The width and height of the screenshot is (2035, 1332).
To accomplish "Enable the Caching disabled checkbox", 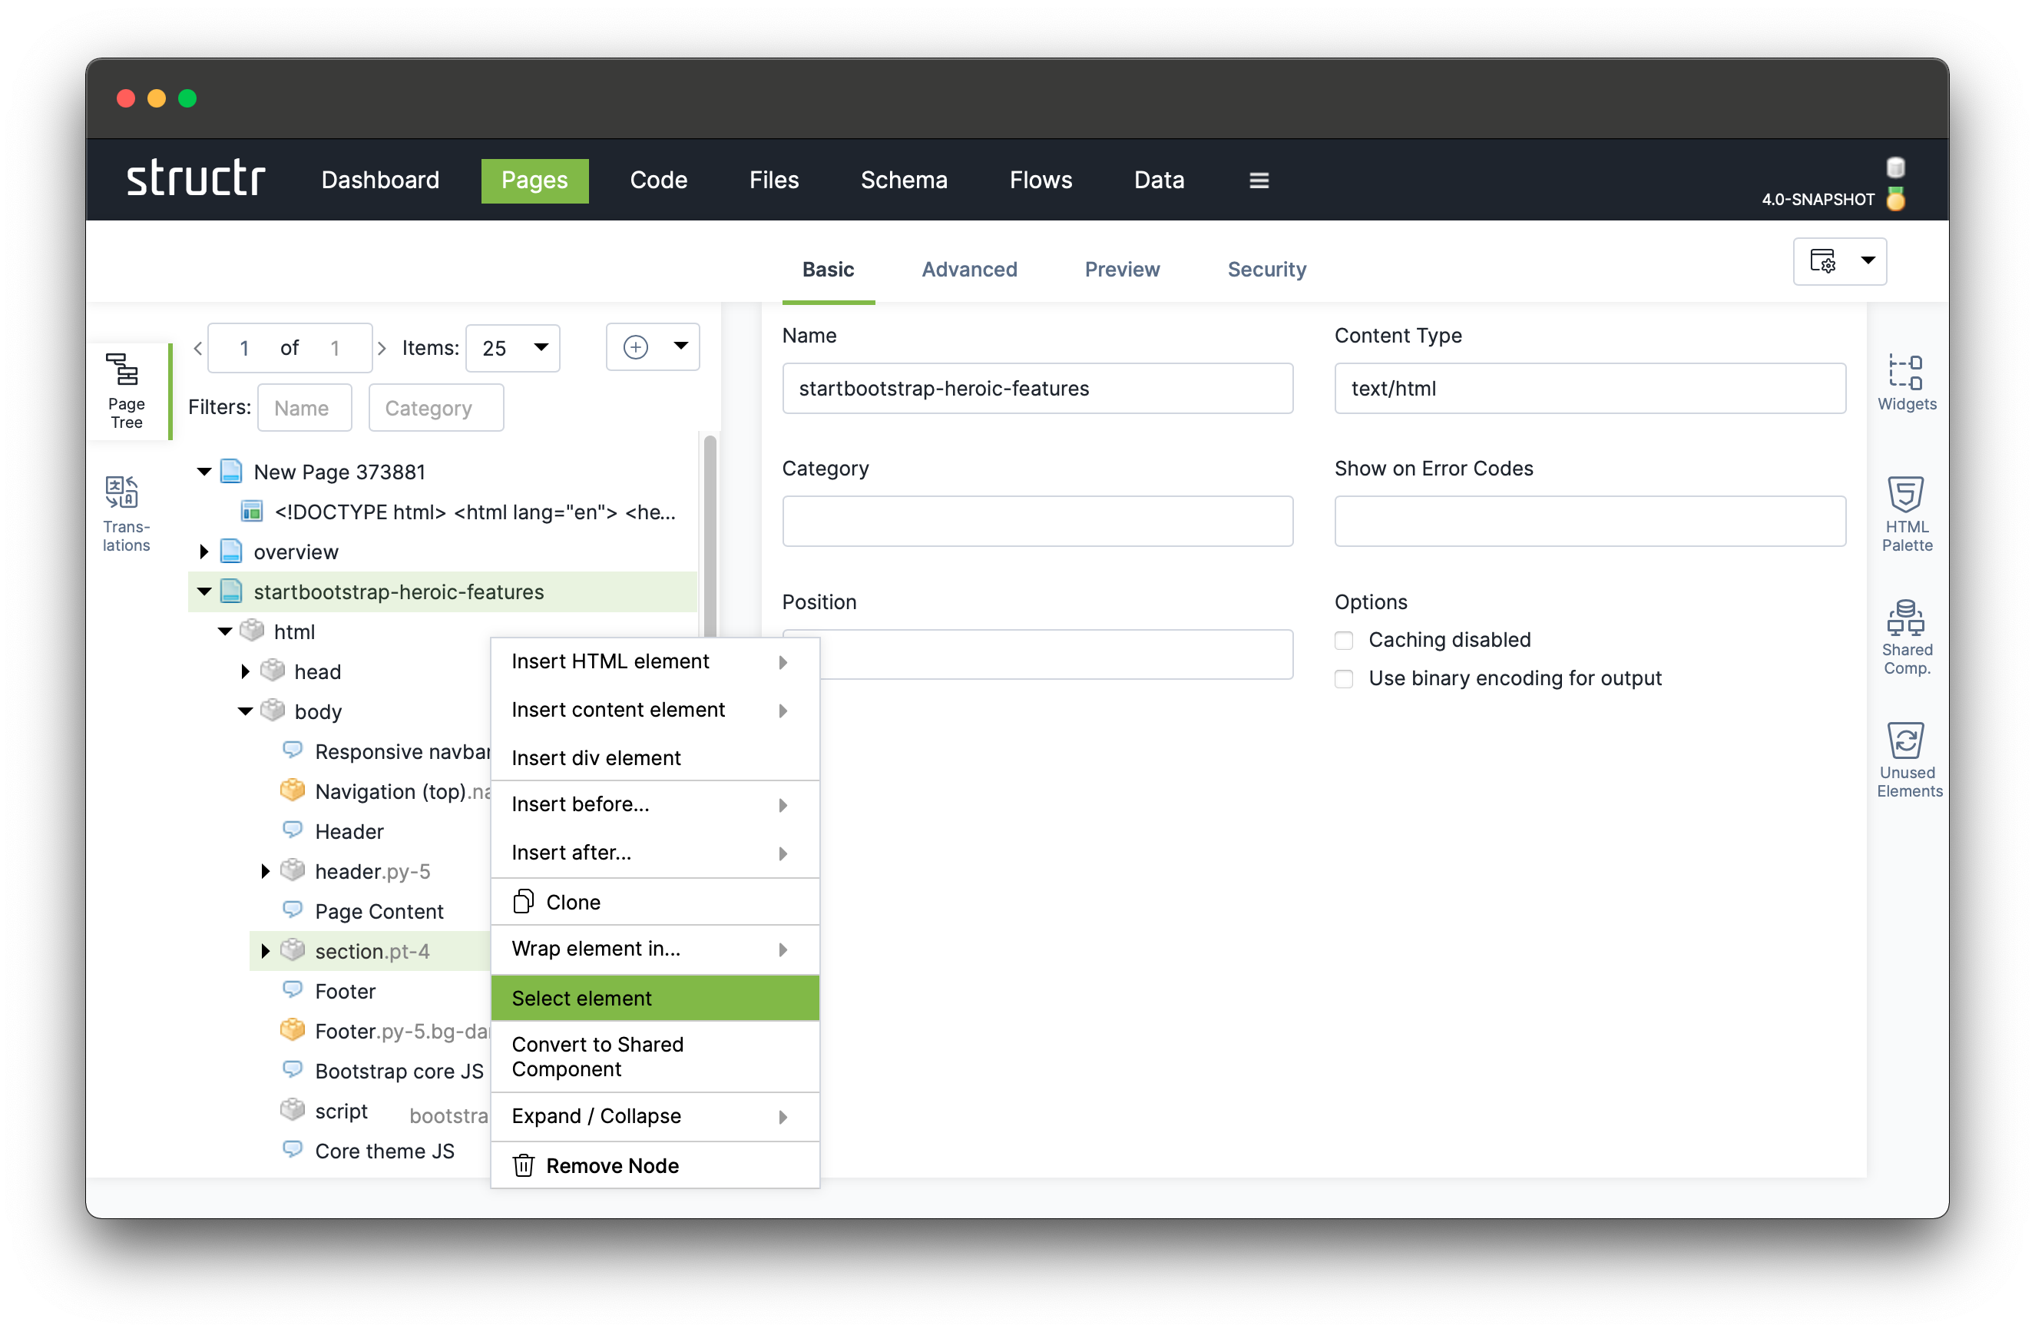I will 1343,640.
